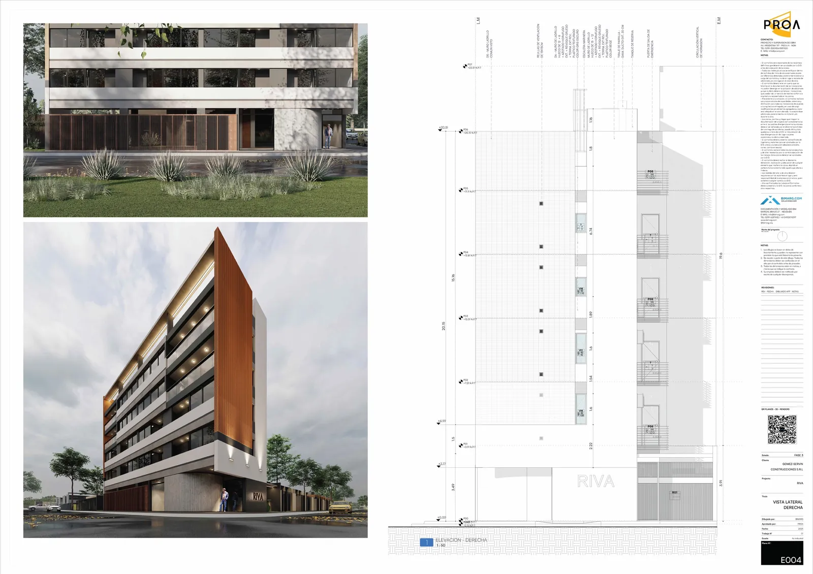813x574 pixels.
Task: Click the 6.74 vertical dimension
Action: (x=591, y=231)
